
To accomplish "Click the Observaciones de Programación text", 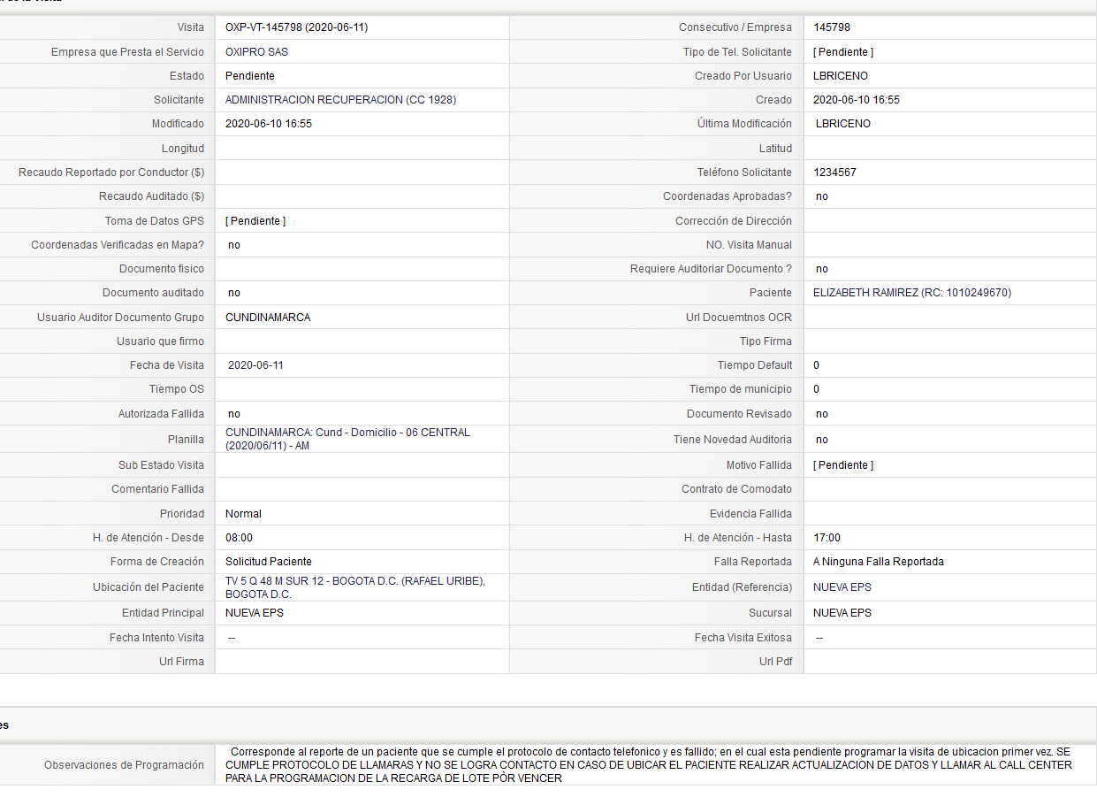I will [649, 764].
